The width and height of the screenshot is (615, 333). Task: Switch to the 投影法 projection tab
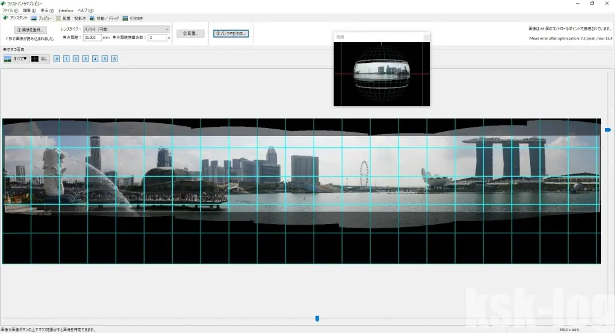click(80, 18)
